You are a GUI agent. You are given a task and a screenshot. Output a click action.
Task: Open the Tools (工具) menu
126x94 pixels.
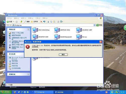click(x=38, y=18)
